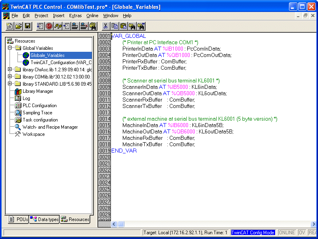Open the Window menu

click(x=111, y=16)
